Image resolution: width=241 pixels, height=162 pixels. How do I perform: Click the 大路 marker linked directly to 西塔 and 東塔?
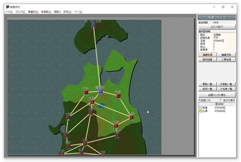[x=85, y=143]
